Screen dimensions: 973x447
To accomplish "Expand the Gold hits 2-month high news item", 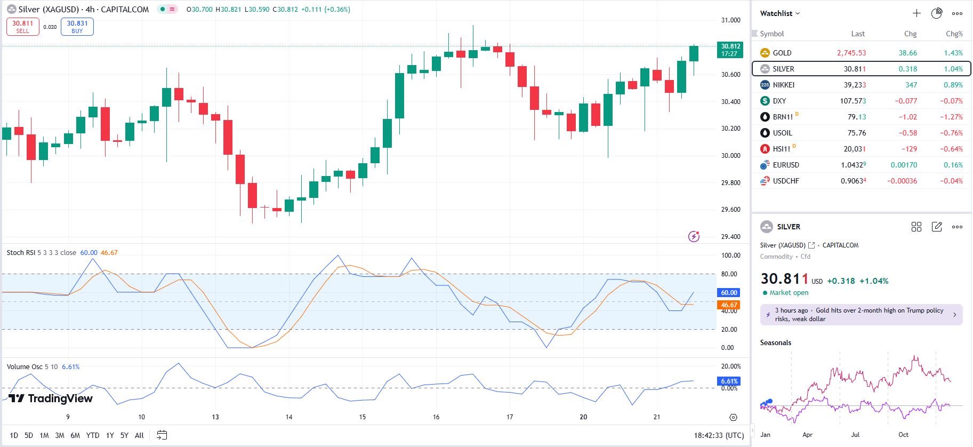I will [x=861, y=315].
